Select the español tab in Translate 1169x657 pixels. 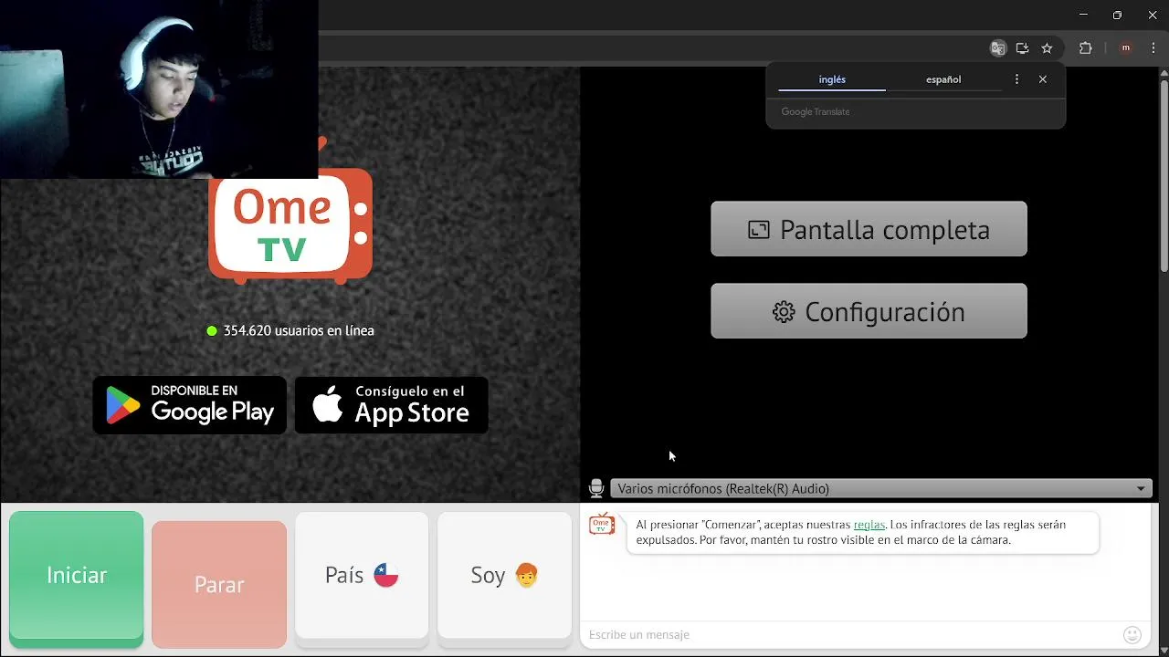943,79
